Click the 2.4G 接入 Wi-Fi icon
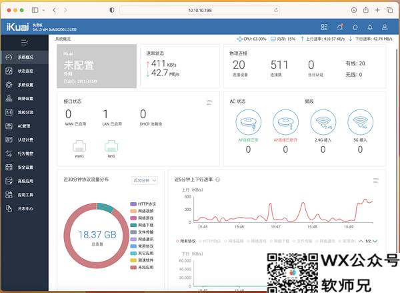The image size is (400, 293). 323,123
